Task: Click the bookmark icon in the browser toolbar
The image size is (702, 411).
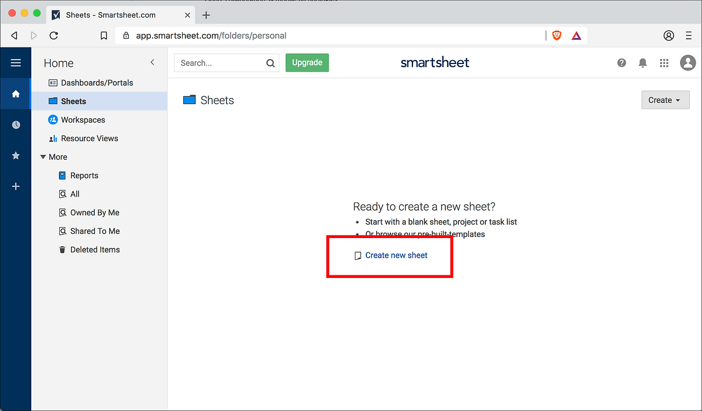Action: (x=104, y=36)
